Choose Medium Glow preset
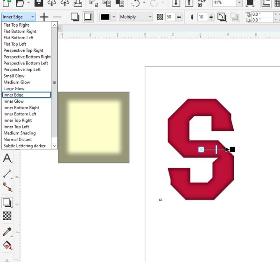This screenshot has height=262, width=280. tap(27, 82)
